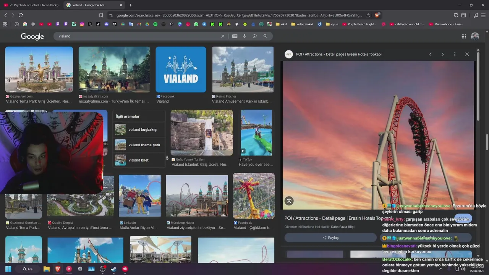Open the WhatsApp bookmark
Screen dimensions: 489x275
point(196,24)
